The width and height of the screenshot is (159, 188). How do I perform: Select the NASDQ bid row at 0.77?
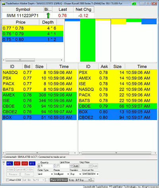(39, 72)
